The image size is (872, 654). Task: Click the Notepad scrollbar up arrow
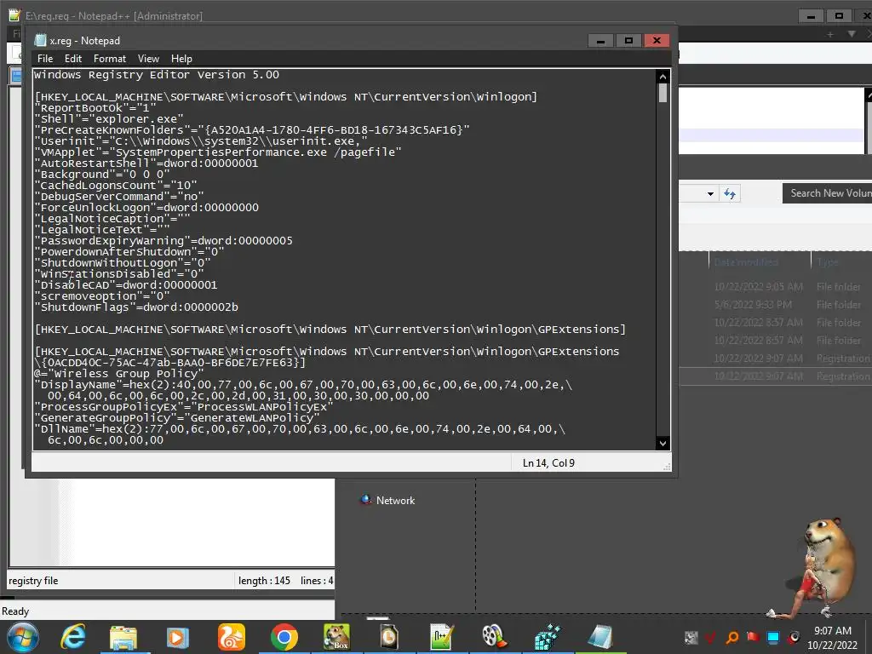click(x=663, y=76)
